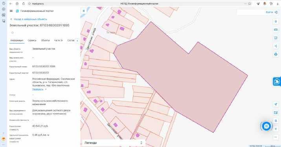Open the round blue chat bubble button
The height and width of the screenshot is (147, 281).
point(266,126)
